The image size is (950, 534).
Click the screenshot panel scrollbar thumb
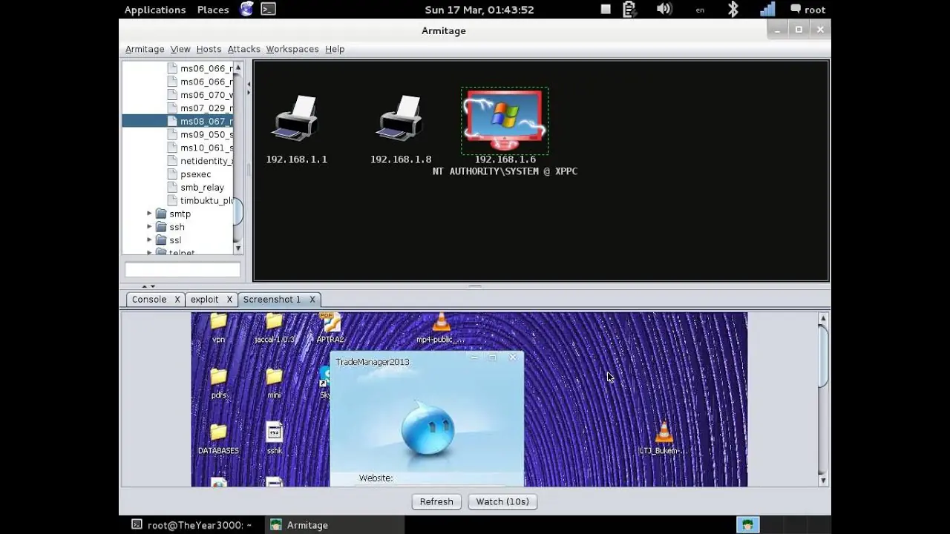click(823, 356)
